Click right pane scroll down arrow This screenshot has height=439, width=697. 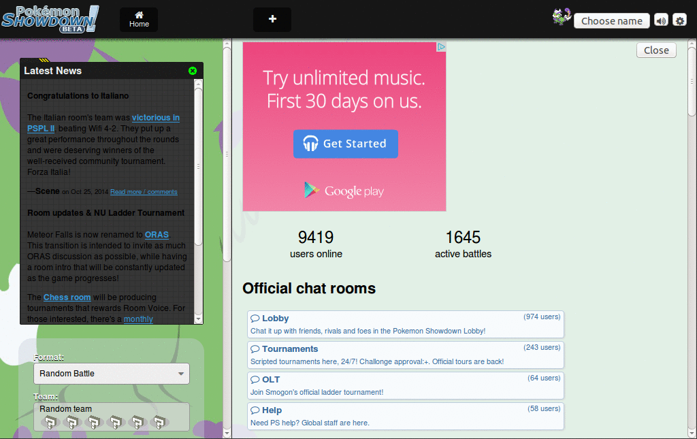point(692,433)
